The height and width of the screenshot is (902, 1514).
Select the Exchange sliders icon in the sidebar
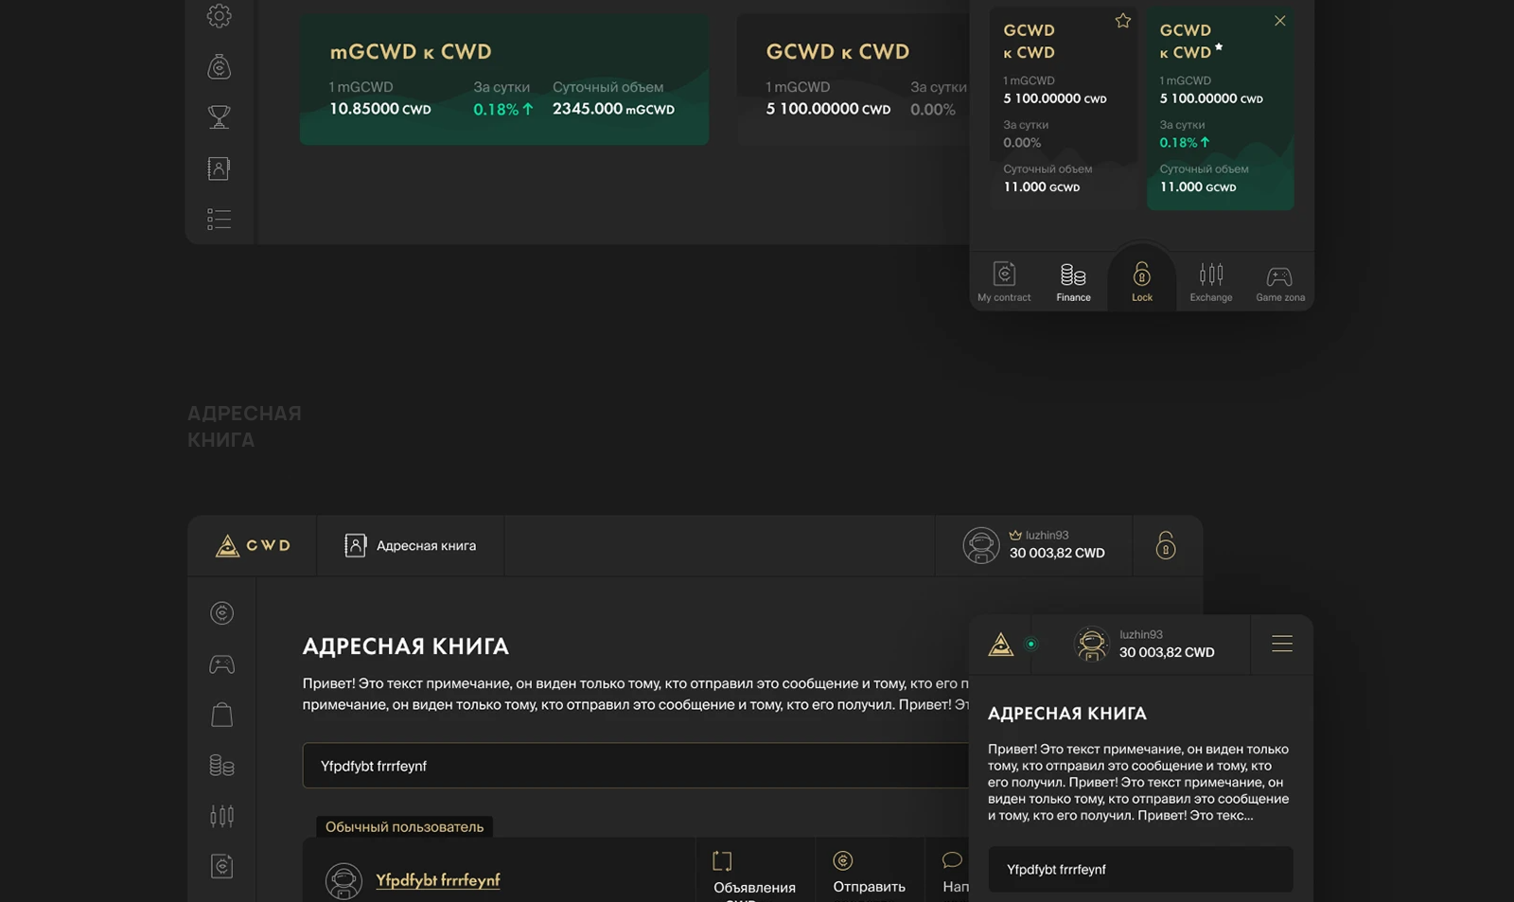(221, 815)
